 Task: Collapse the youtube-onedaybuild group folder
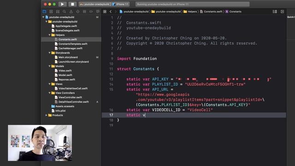tap(46, 22)
